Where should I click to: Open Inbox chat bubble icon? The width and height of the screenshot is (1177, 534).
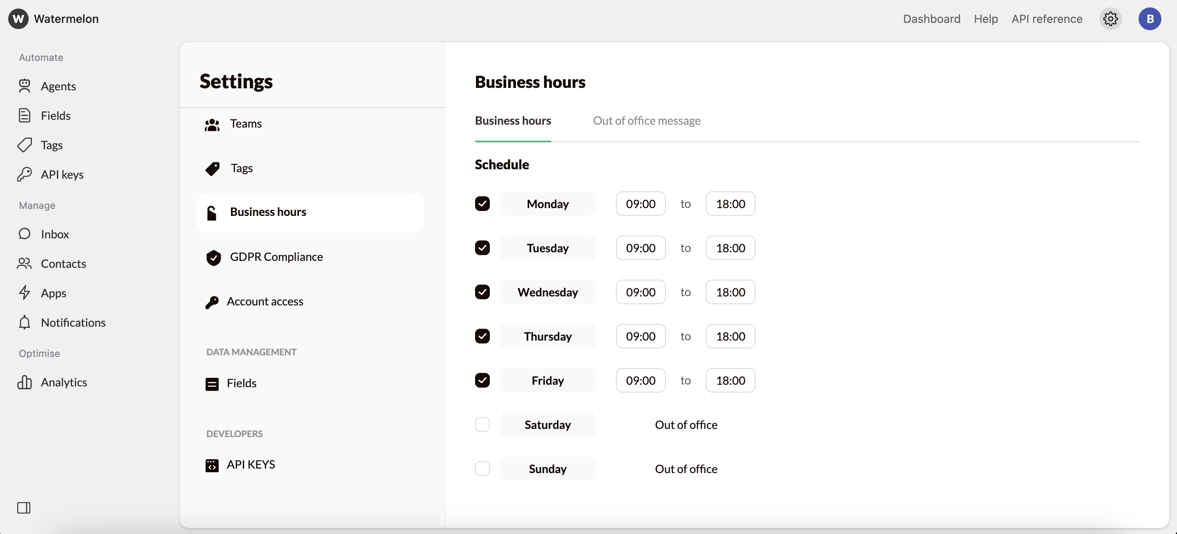24,234
